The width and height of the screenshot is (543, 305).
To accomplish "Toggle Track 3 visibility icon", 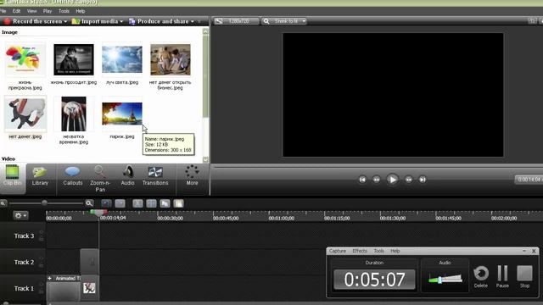I will (x=42, y=232).
